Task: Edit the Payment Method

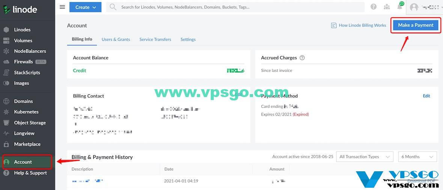Action: pos(426,96)
